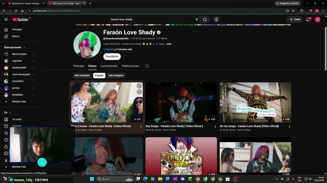Start voice search with the microphone icon
327x183 pixels.
[216, 20]
